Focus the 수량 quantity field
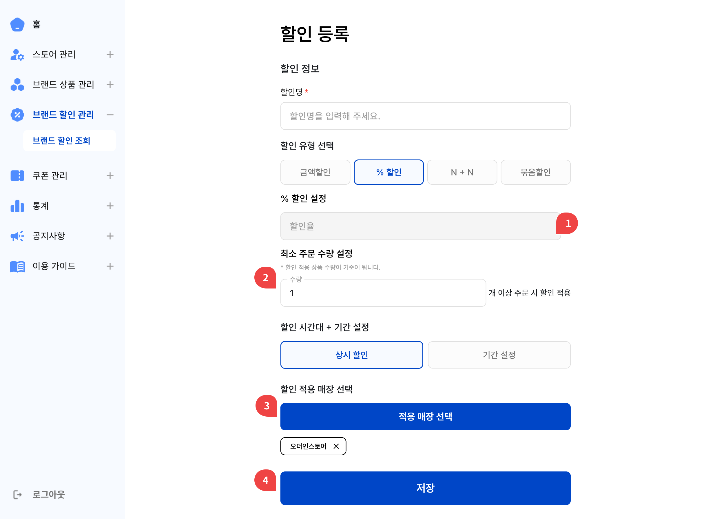The height and width of the screenshot is (519, 726). tap(383, 293)
